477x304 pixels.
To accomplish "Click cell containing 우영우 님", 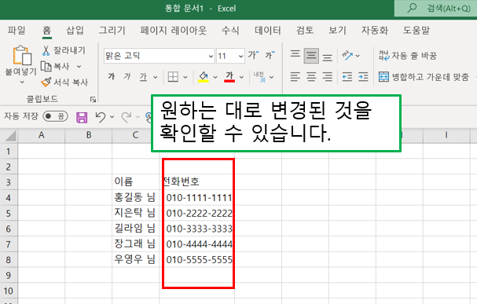I will (x=135, y=259).
